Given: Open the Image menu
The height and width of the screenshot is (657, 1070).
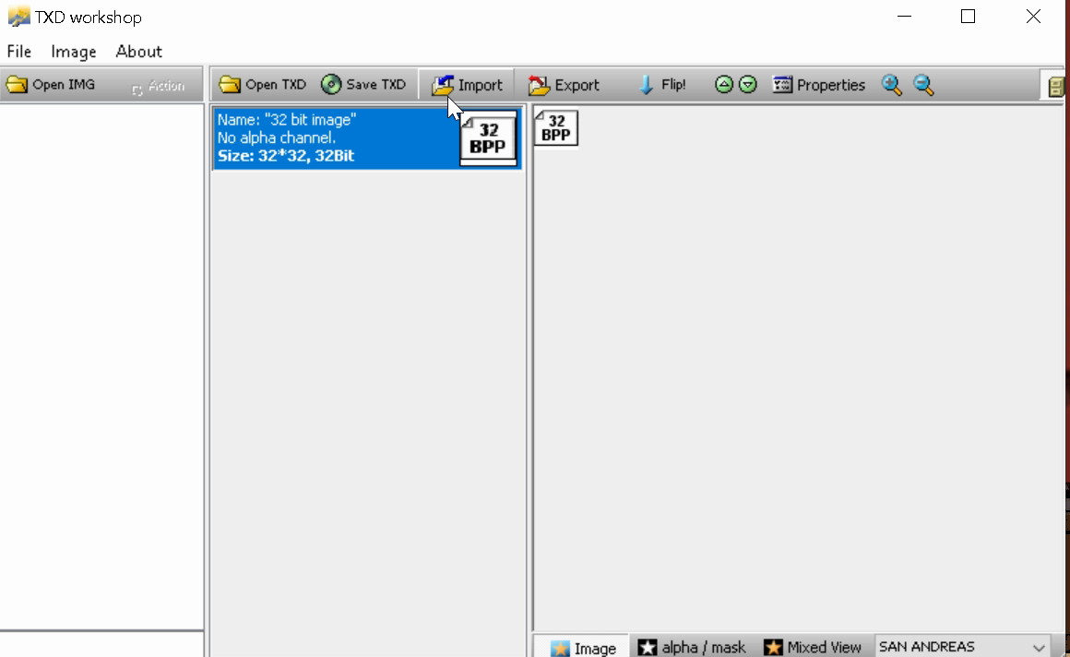Looking at the screenshot, I should click(73, 52).
